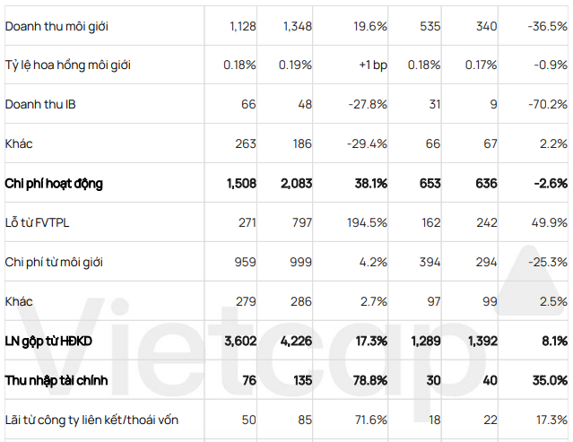Click the -29.4% cell in the first Khác row

(367, 144)
